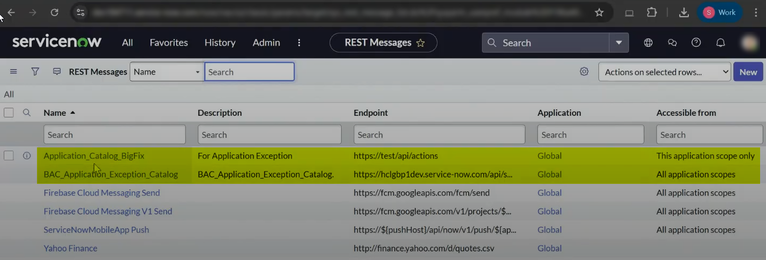
Task: Expand the Name search field dropdown
Action: (167, 72)
